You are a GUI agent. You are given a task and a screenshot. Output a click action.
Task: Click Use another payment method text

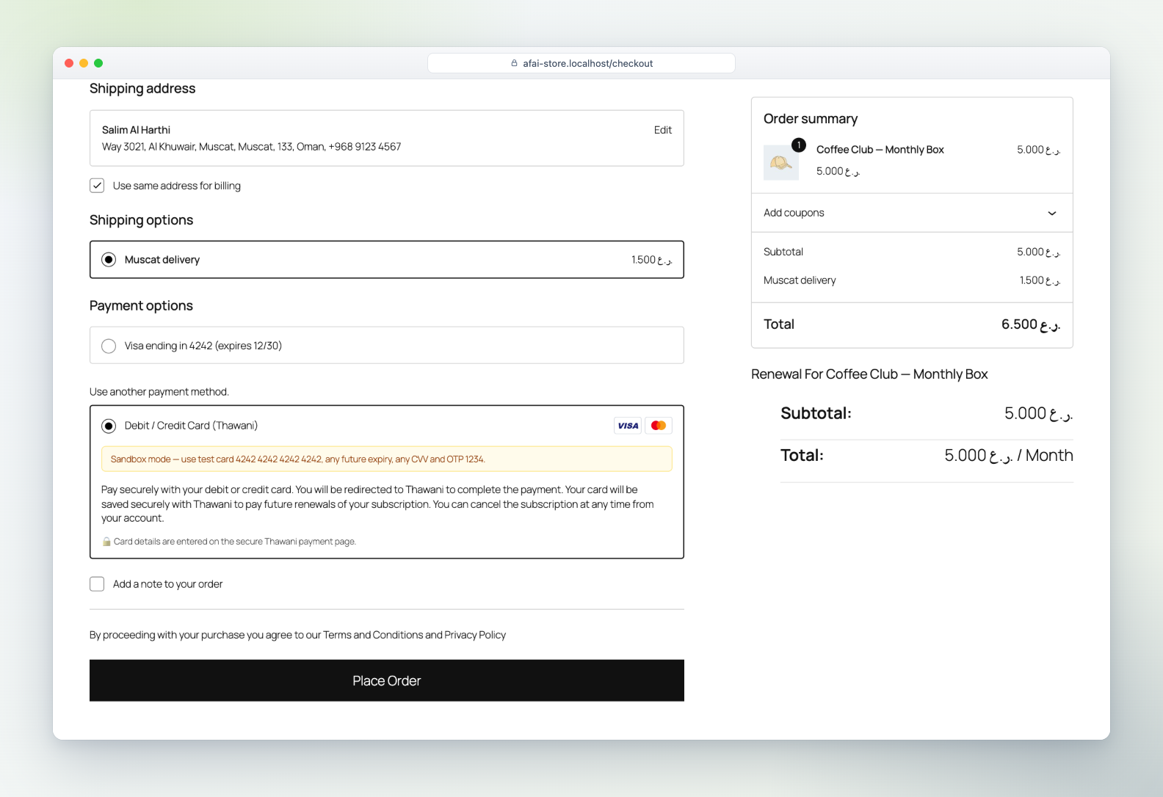pyautogui.click(x=159, y=392)
